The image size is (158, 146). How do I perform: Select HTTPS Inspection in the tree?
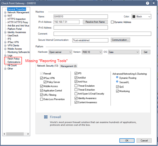(17, 19)
